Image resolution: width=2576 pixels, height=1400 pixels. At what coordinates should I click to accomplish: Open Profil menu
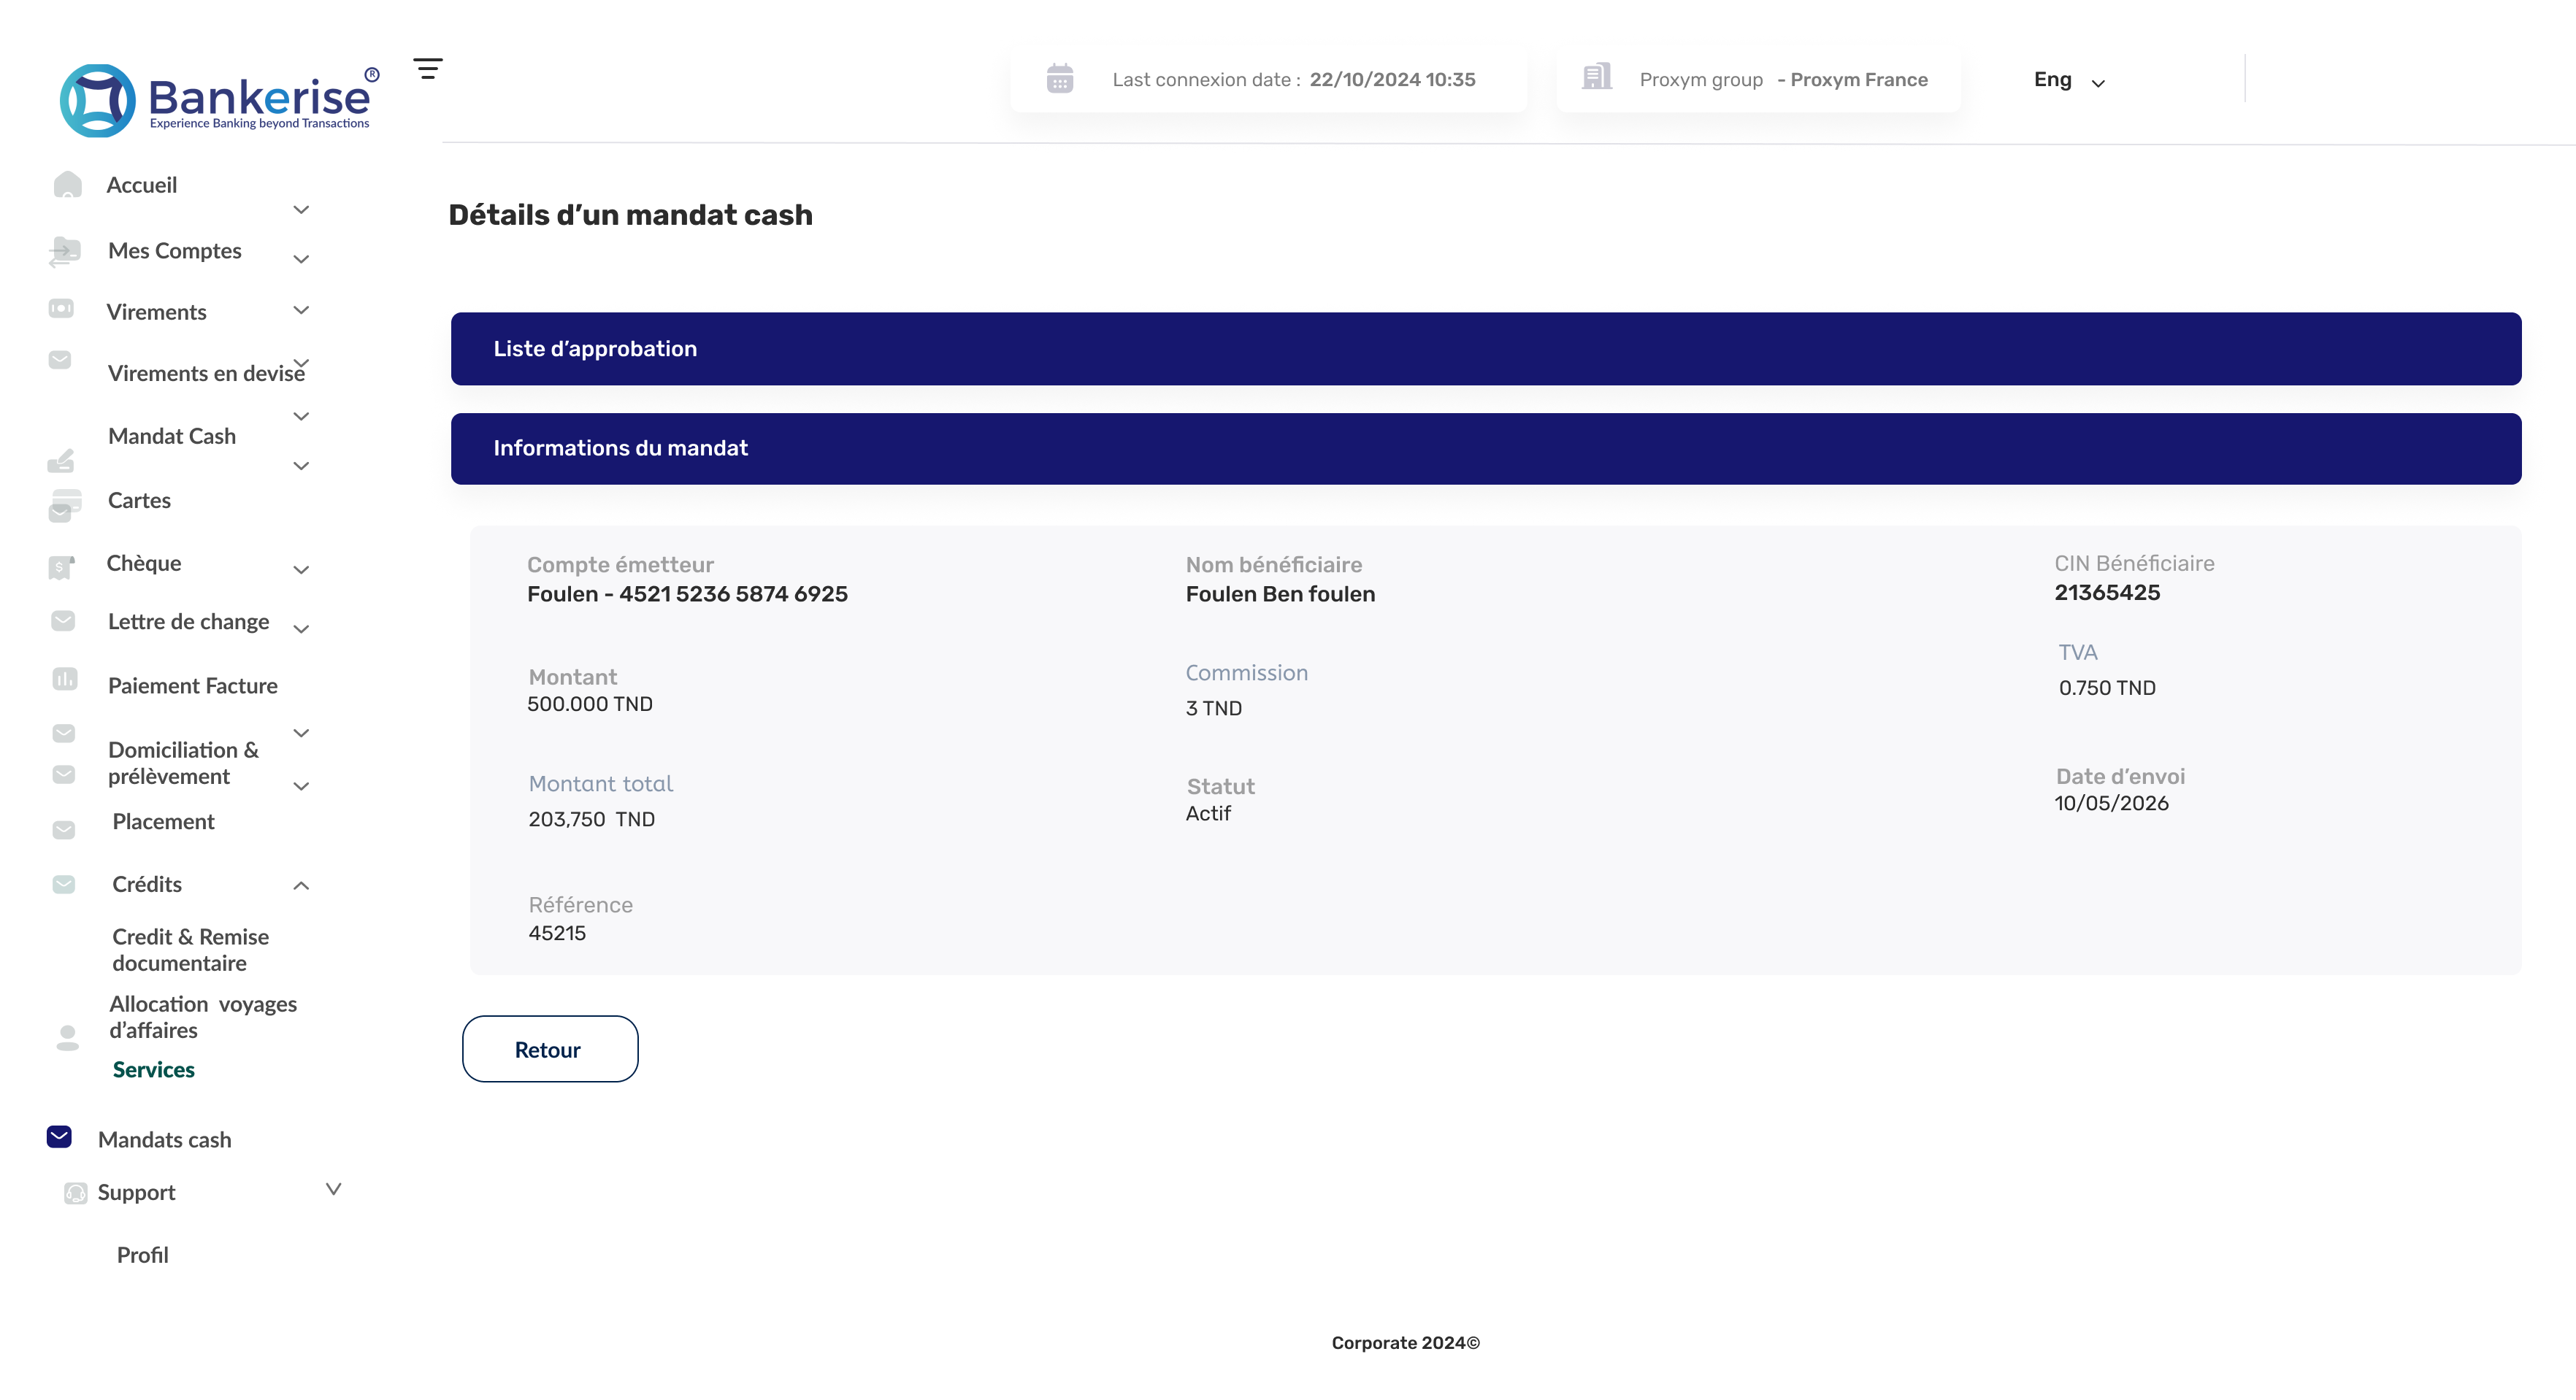143,1255
